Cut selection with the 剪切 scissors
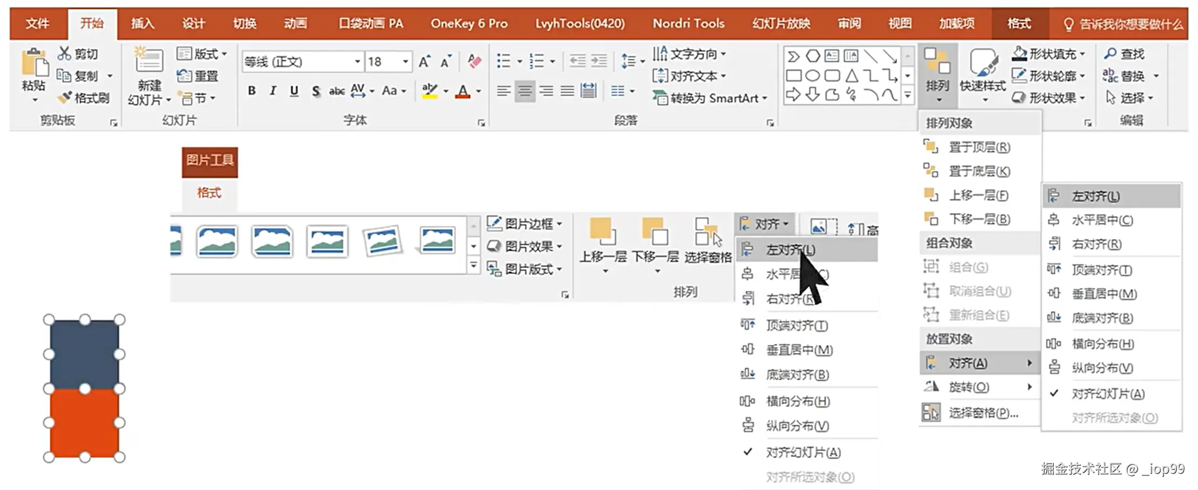The height and width of the screenshot is (490, 1198). [78, 53]
